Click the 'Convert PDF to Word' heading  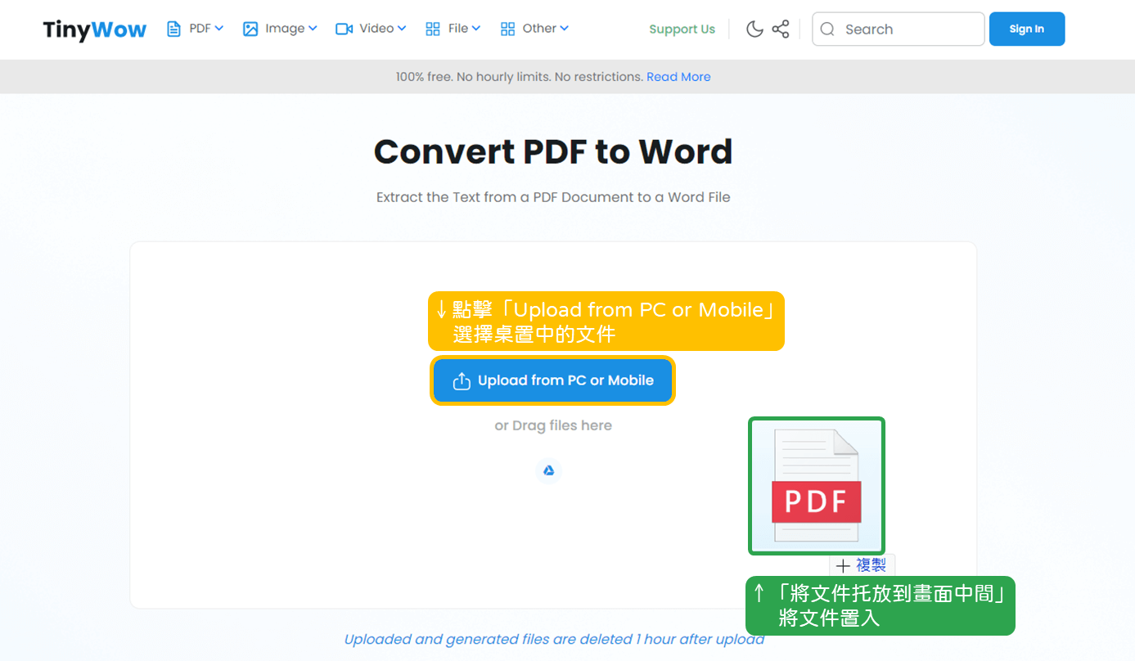553,151
